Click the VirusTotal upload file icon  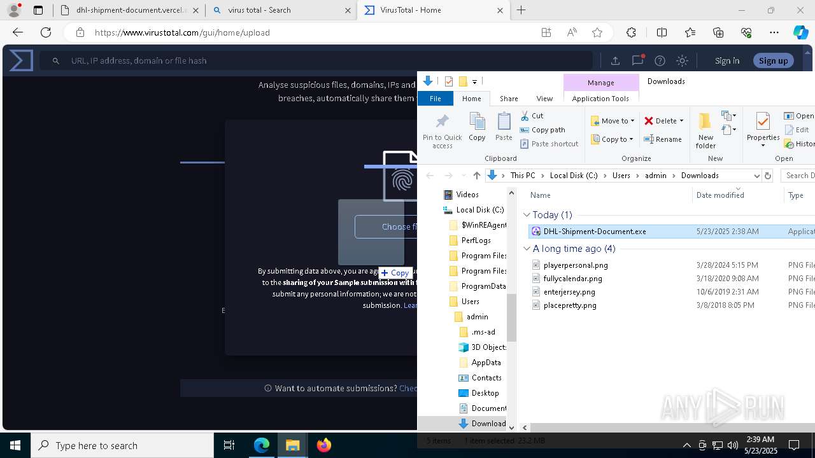615,60
